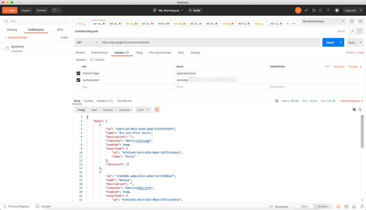Click the Cookies link
Screen dimensions: 366x210
pyautogui.click(x=350, y=52)
